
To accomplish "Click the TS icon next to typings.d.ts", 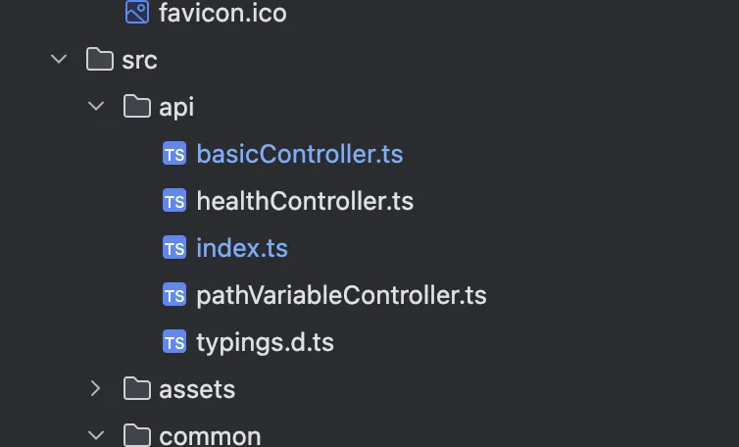I will tap(174, 342).
